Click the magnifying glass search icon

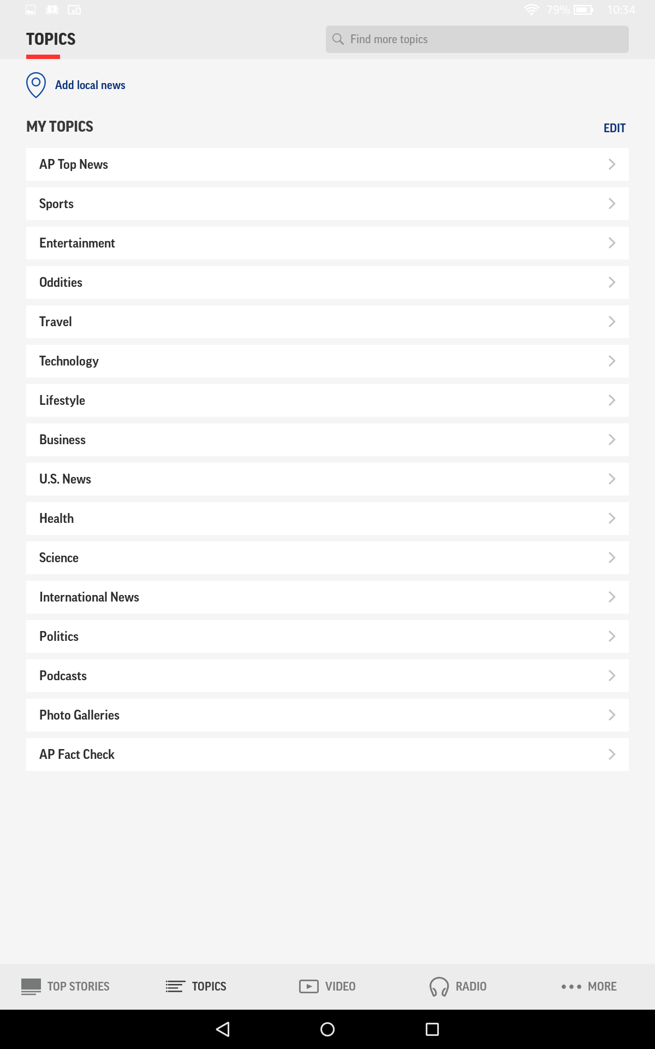click(337, 39)
